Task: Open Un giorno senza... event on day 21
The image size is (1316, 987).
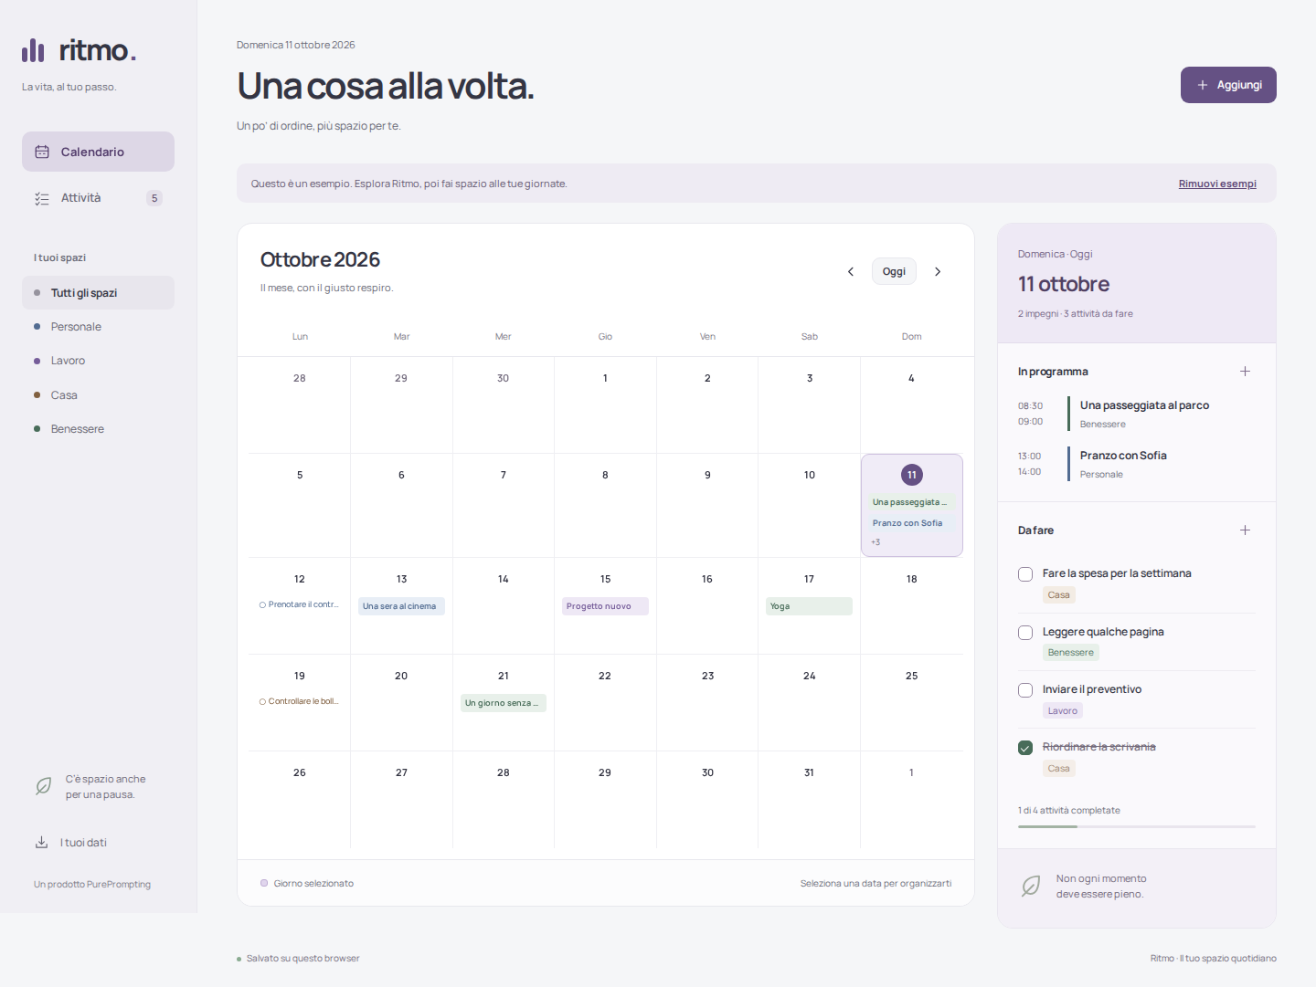Action: pyautogui.click(x=504, y=703)
